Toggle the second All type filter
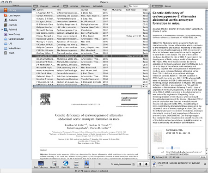The image size is (208, 173). click(x=66, y=6)
